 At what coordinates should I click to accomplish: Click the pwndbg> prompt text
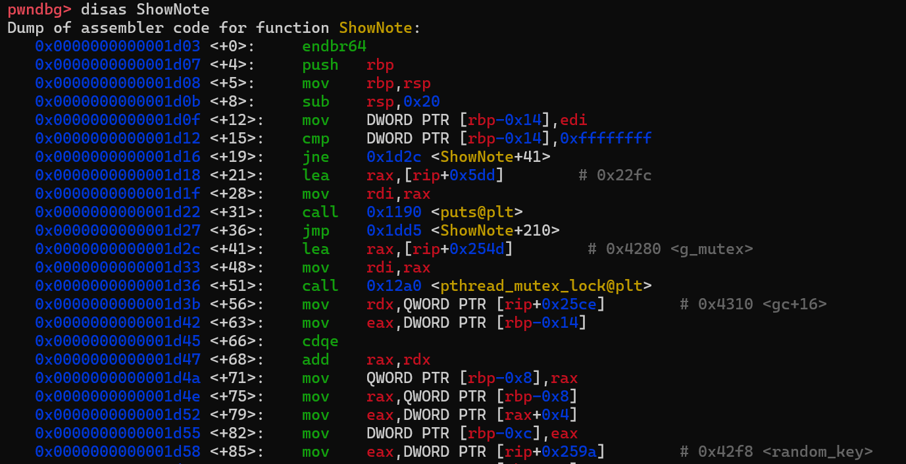coord(39,9)
